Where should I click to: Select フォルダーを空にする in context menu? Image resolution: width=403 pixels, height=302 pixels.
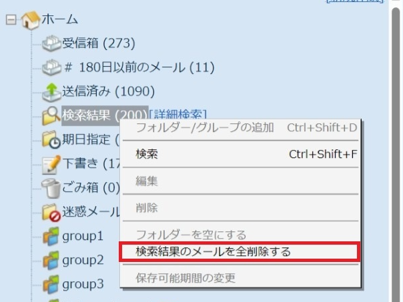tap(191, 235)
